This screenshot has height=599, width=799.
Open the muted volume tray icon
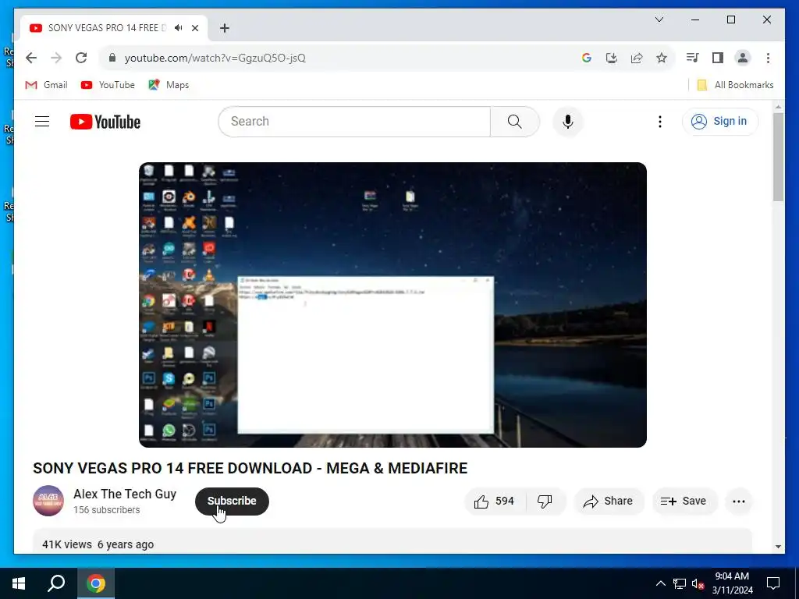point(698,583)
